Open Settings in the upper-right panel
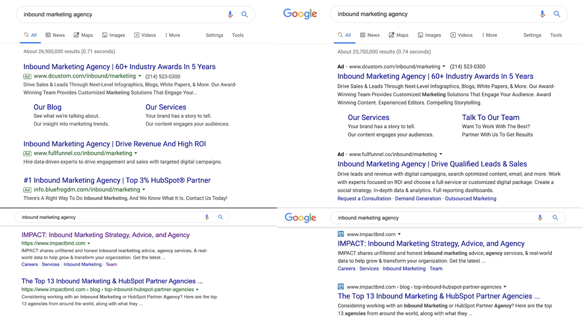Viewport: 582px width, 317px height. pos(532,35)
